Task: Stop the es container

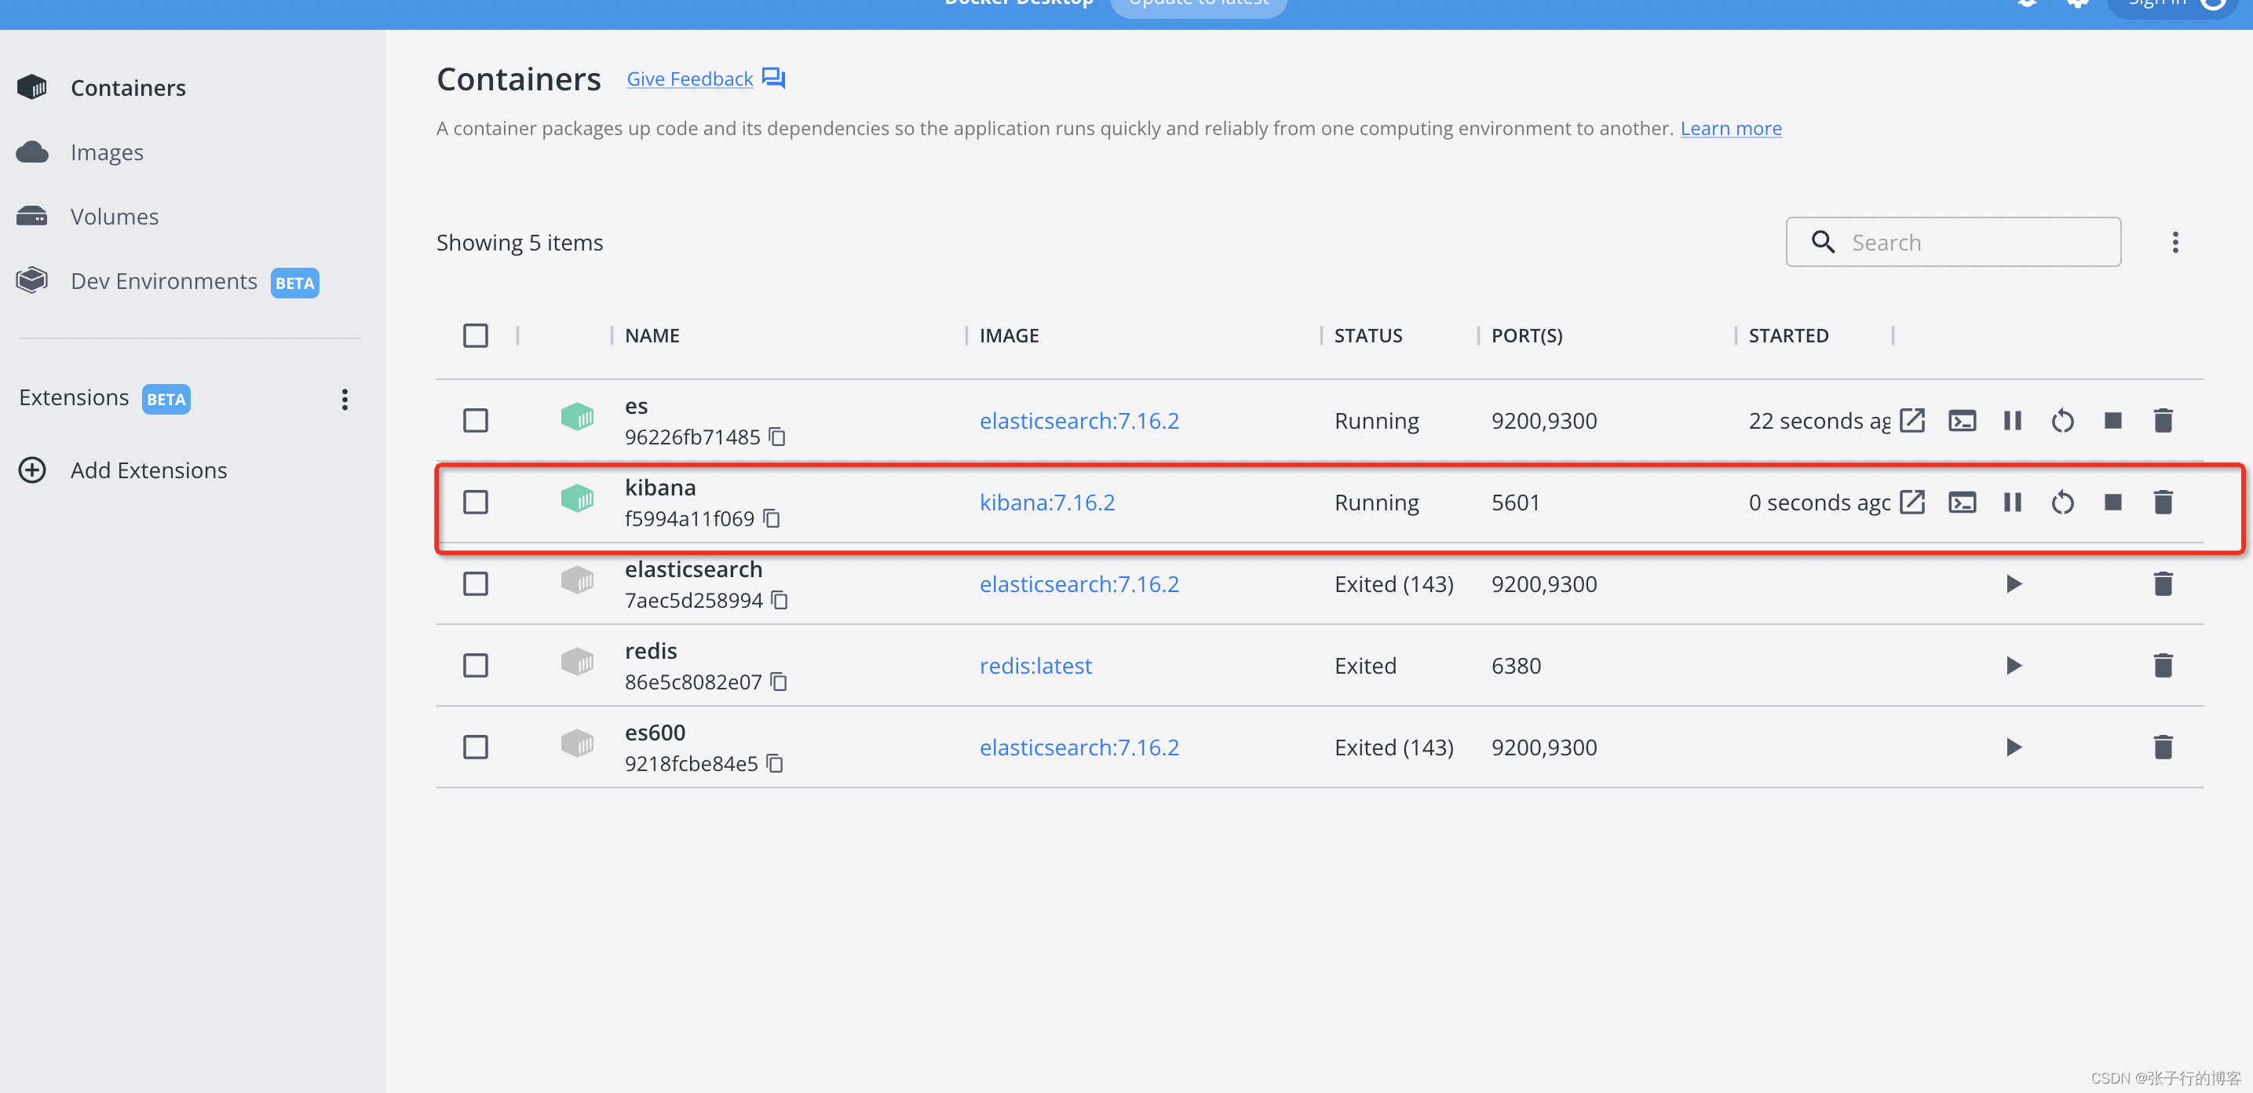Action: click(x=2112, y=420)
